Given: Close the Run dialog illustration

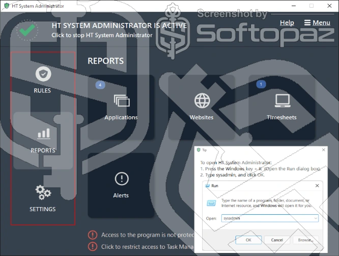Looking at the screenshot, I should point(317,186).
